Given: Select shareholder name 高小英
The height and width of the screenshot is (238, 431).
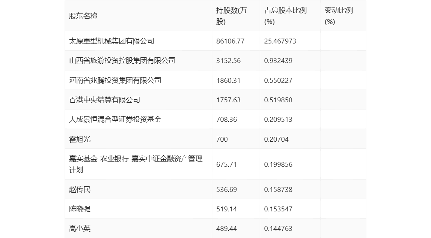Looking at the screenshot, I should click(80, 228).
